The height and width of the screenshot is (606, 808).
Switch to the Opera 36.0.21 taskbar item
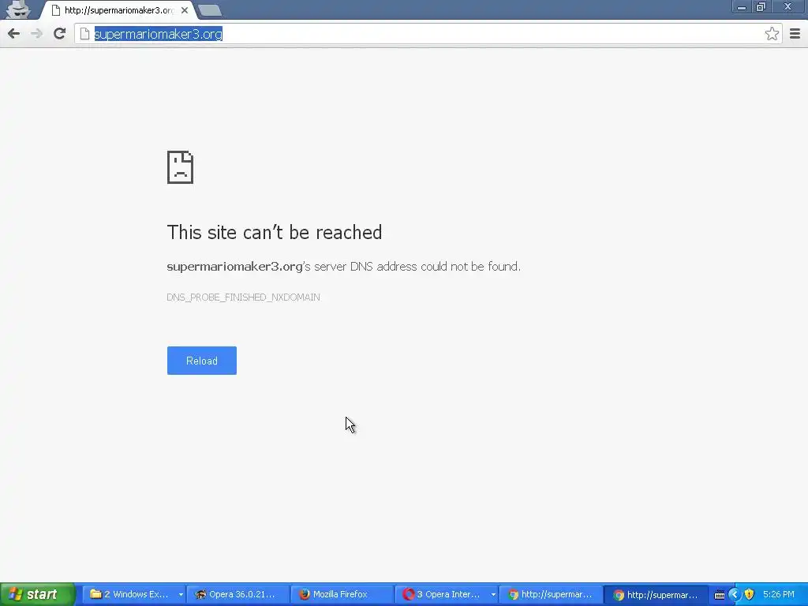pos(238,594)
